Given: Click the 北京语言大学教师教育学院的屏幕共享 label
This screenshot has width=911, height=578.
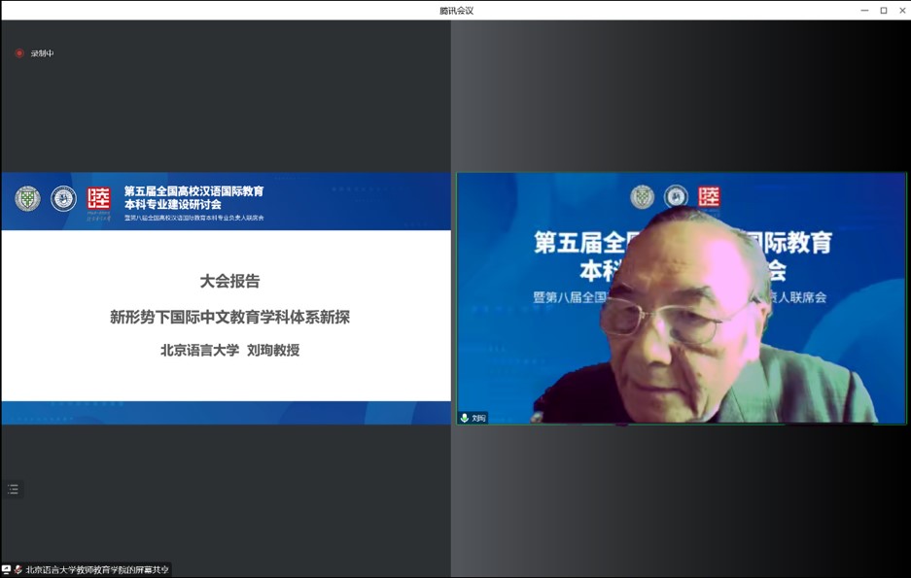Looking at the screenshot, I should click(x=97, y=570).
